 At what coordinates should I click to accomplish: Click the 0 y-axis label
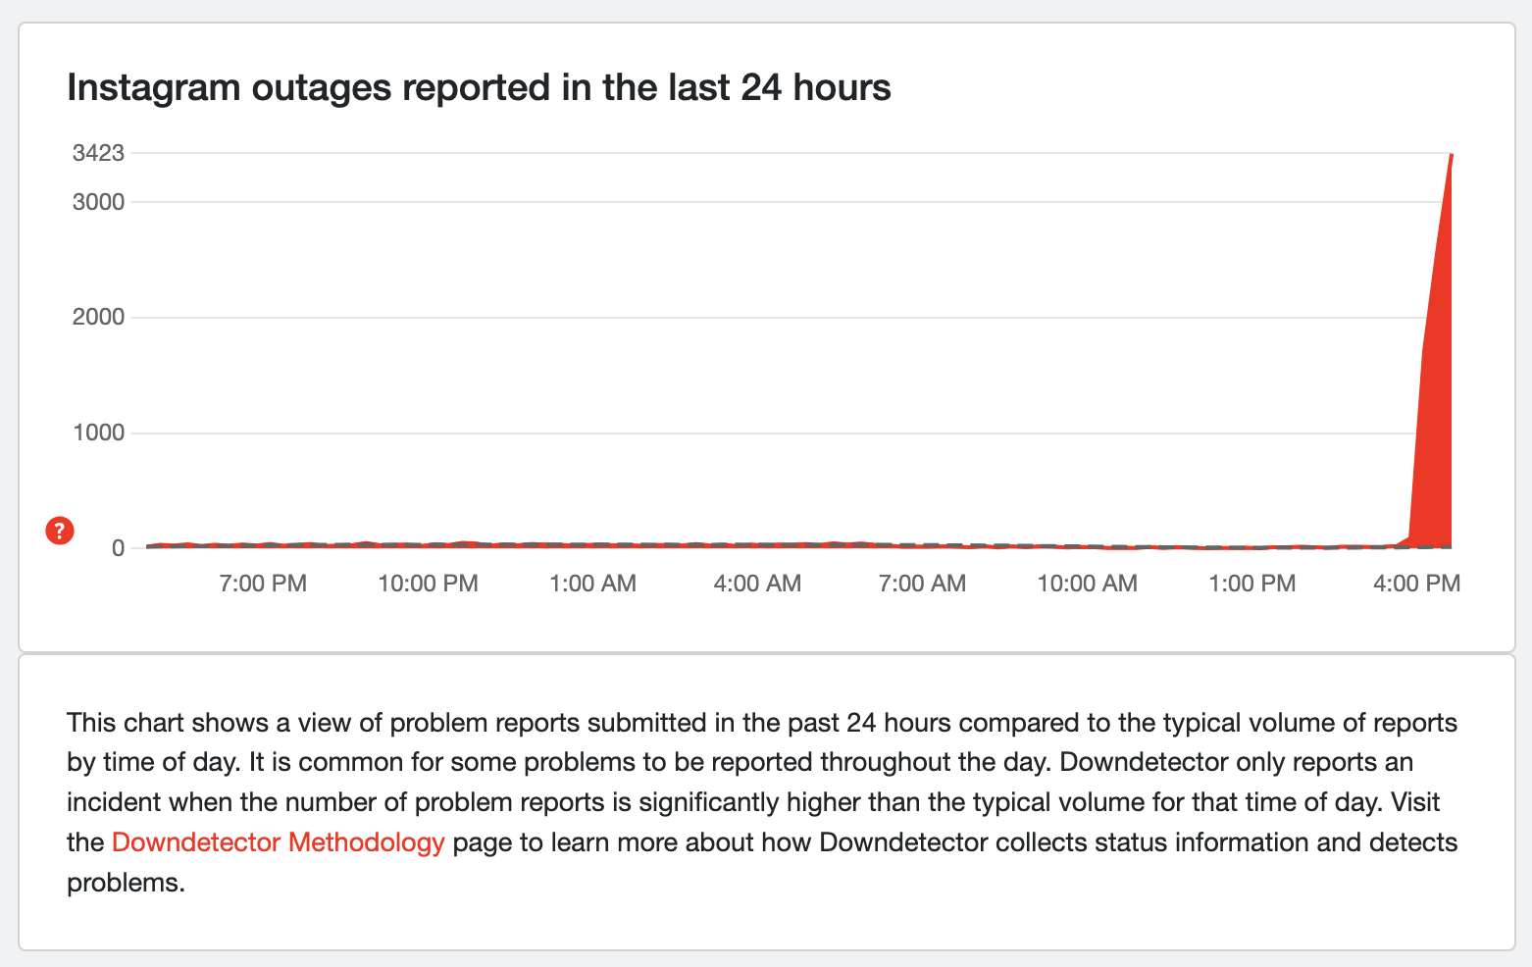(118, 547)
